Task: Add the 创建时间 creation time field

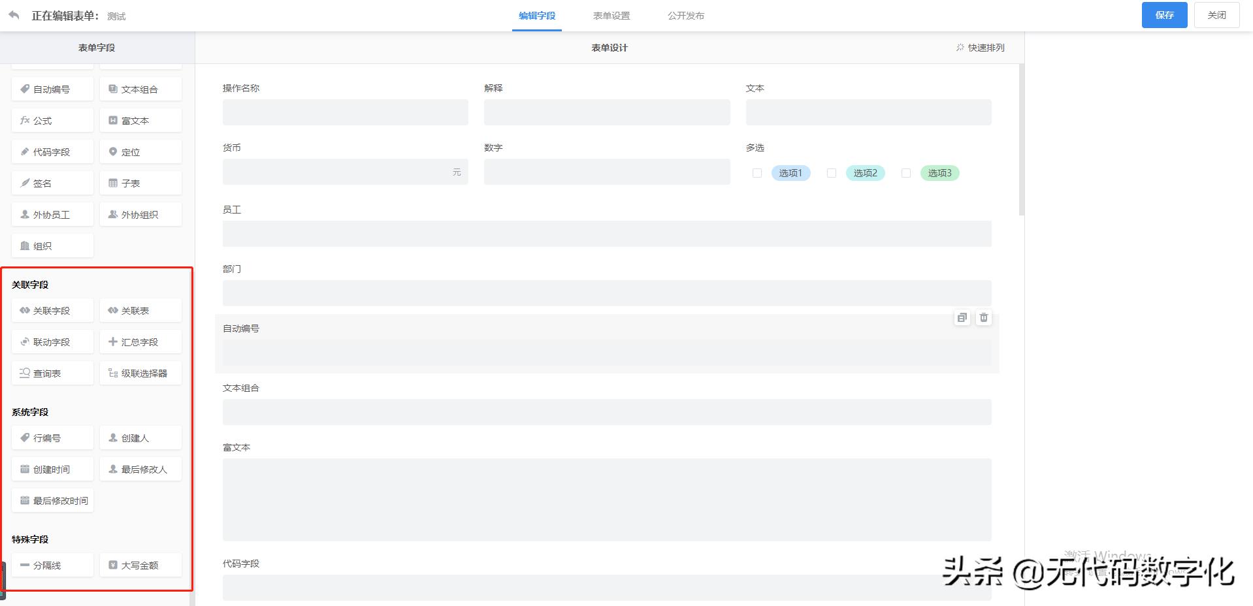Action: 52,470
